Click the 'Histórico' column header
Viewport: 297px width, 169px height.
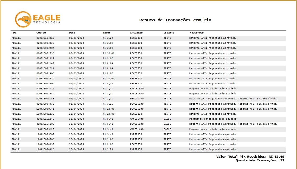point(196,33)
